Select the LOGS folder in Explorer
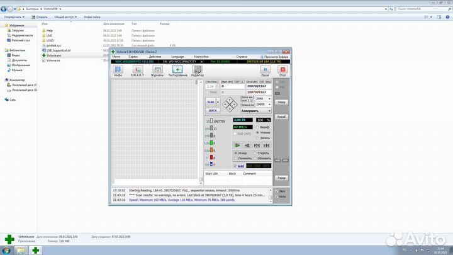Screen dimensions: 453x255 click(x=50, y=40)
